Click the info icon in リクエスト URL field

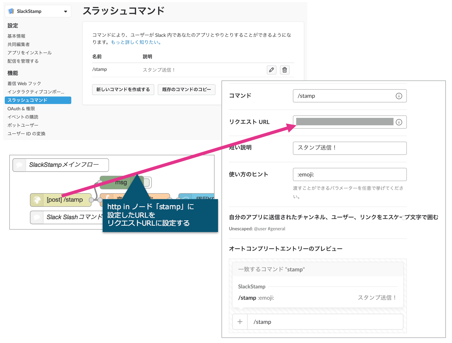point(399,122)
